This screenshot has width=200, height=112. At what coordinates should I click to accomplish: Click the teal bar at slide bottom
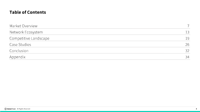(100, 112)
